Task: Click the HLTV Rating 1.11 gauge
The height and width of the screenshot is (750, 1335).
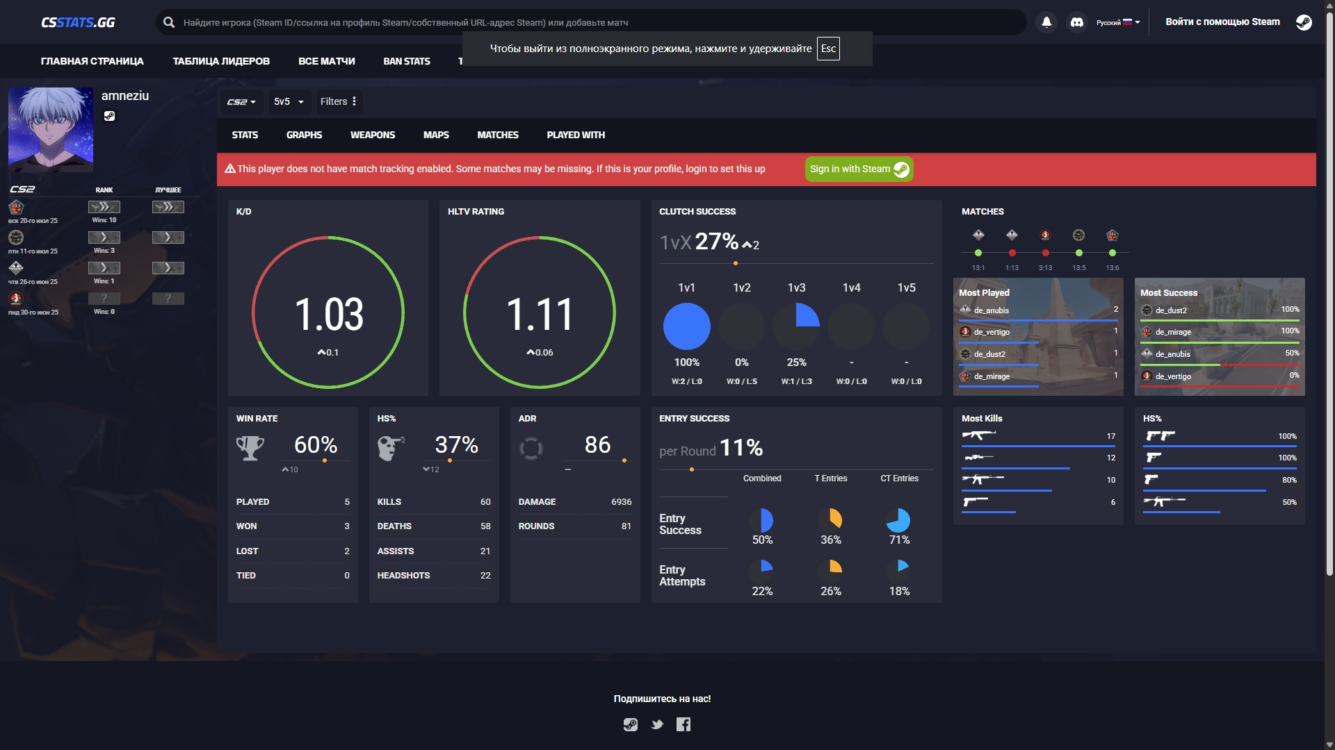Action: [540, 312]
